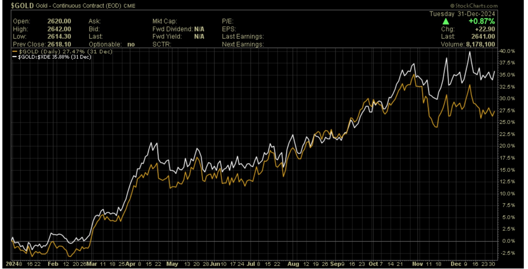
Task: Click the Prev Close value 2618.10
Action: (59, 44)
